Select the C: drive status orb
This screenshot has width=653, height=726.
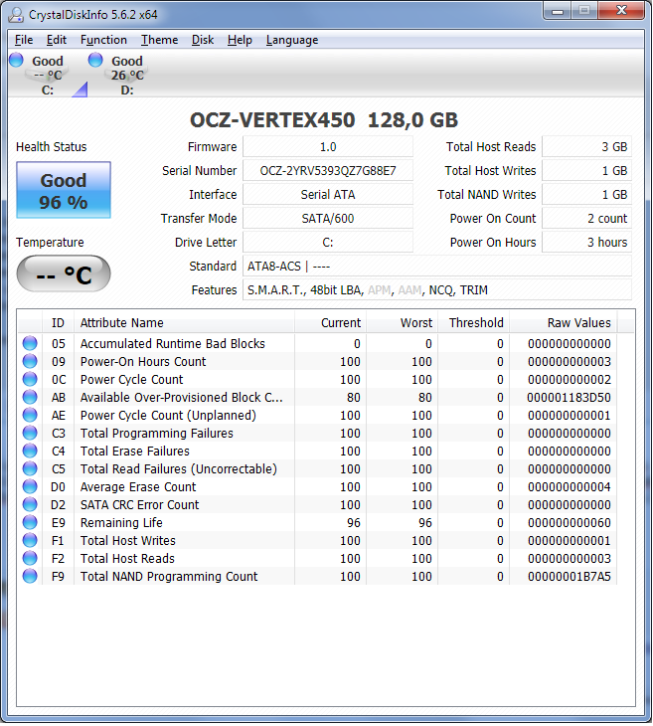tap(16, 60)
